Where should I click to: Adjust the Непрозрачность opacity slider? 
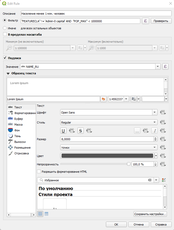point(95,164)
